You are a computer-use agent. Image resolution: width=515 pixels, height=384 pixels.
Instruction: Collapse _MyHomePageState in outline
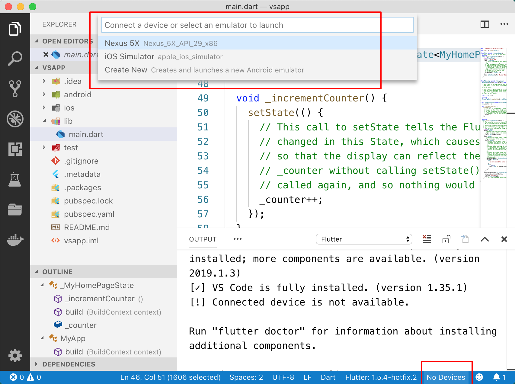[42, 285]
